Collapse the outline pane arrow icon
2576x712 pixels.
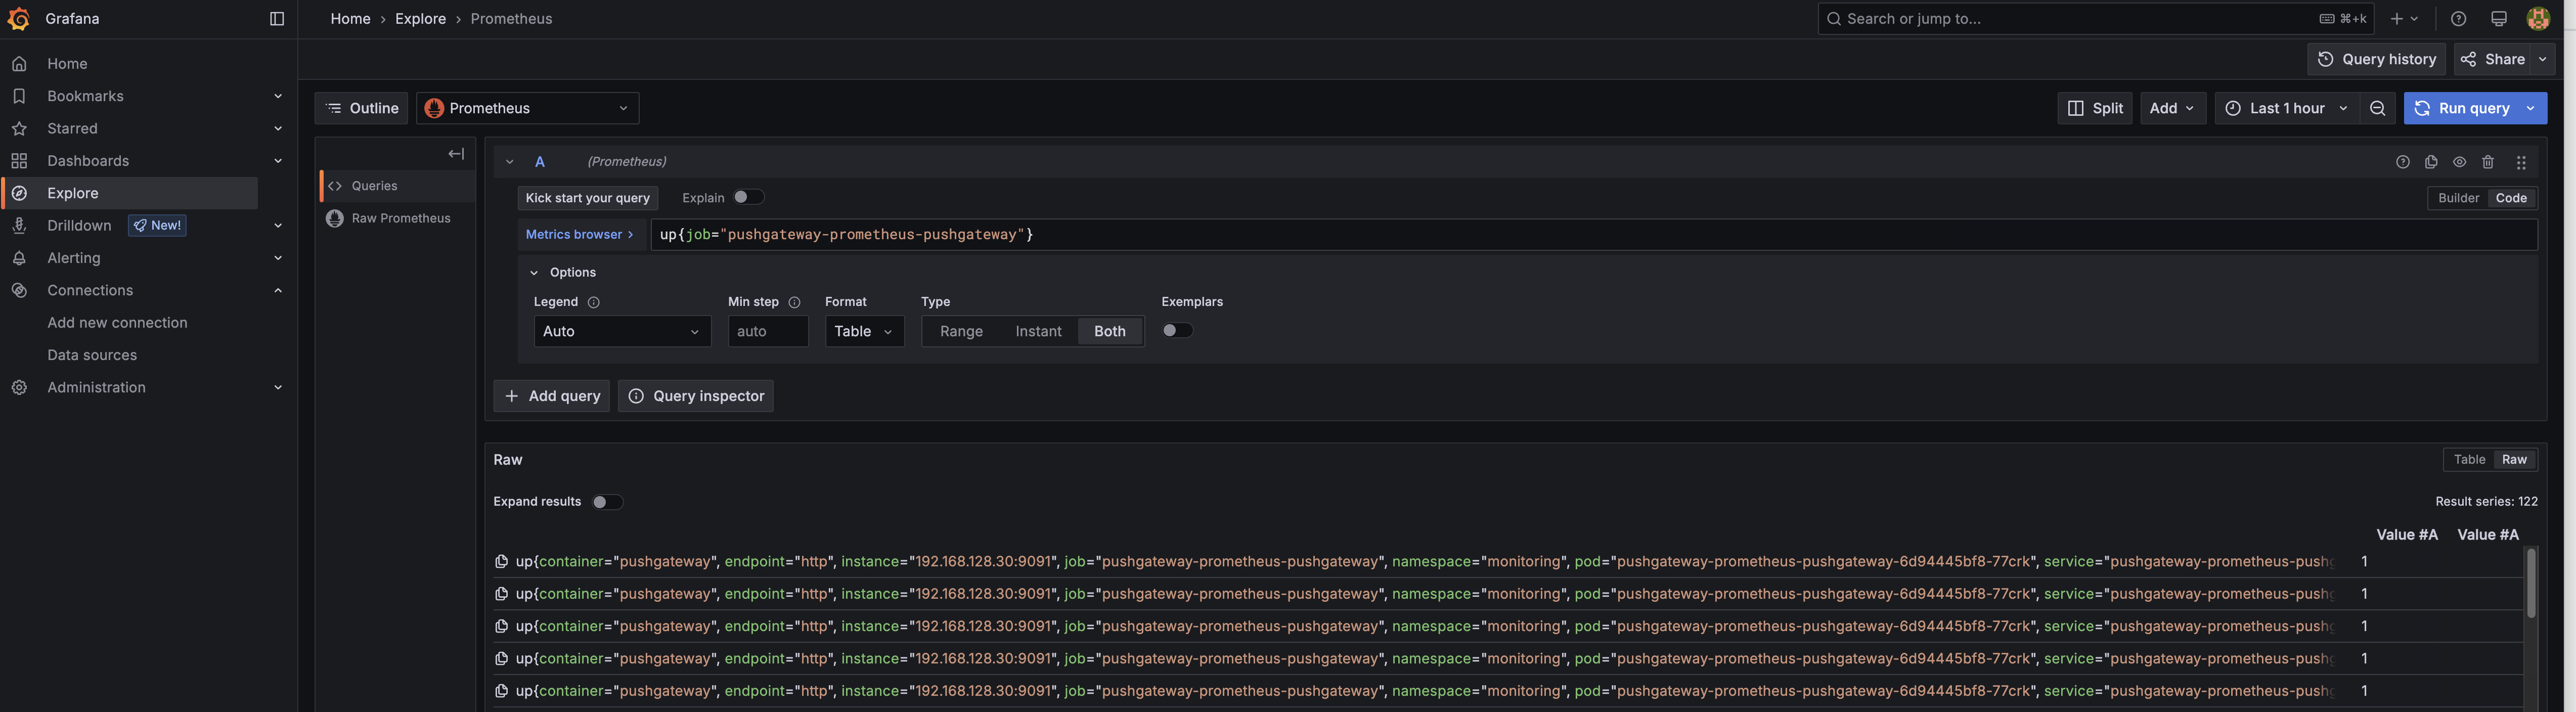coord(456,154)
